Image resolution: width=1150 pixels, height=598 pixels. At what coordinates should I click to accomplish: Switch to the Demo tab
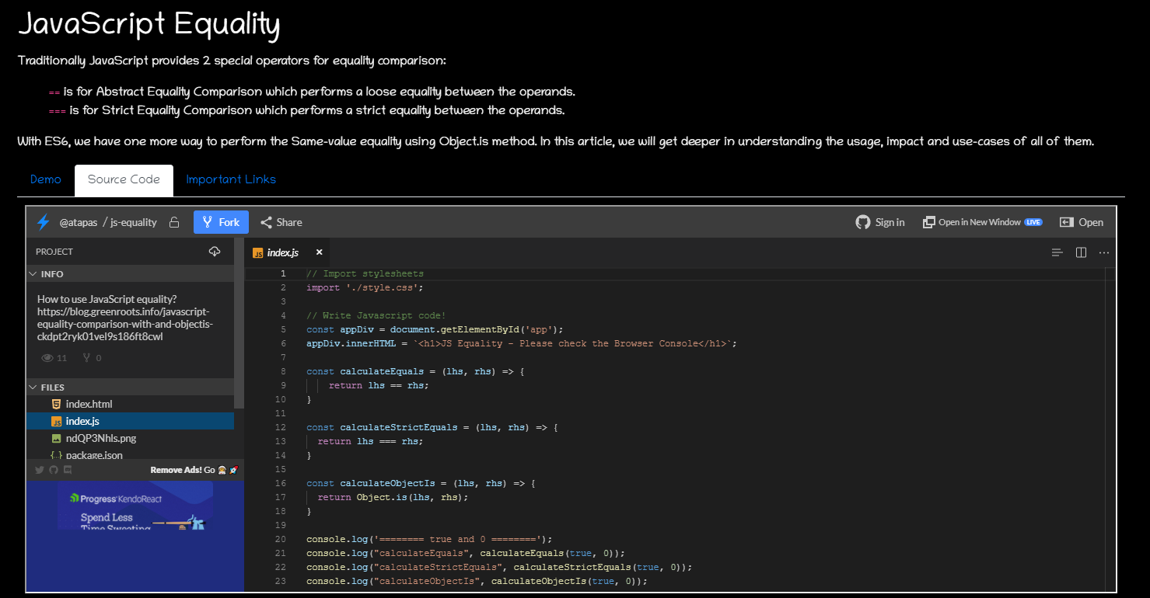coord(46,179)
